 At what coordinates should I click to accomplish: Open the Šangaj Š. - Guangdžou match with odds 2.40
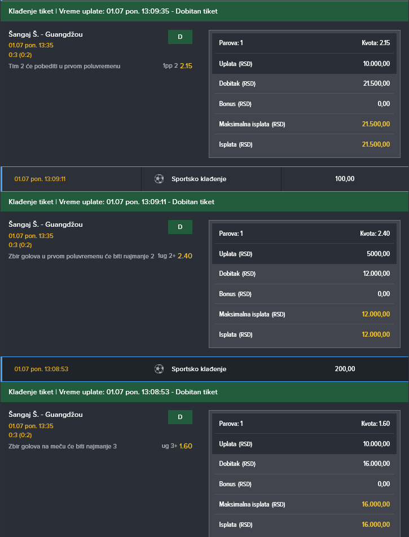pos(46,225)
